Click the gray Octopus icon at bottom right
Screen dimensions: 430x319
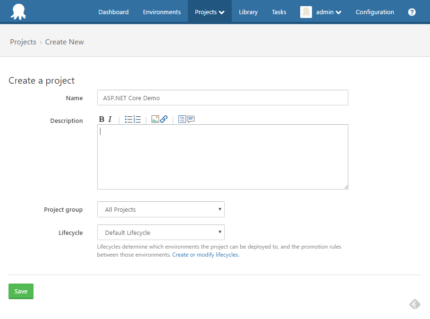(414, 304)
